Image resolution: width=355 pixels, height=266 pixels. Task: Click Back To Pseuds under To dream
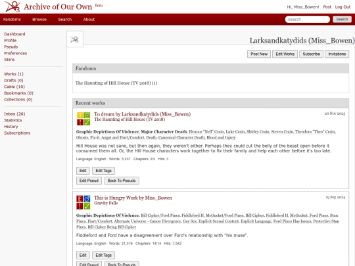click(x=122, y=181)
